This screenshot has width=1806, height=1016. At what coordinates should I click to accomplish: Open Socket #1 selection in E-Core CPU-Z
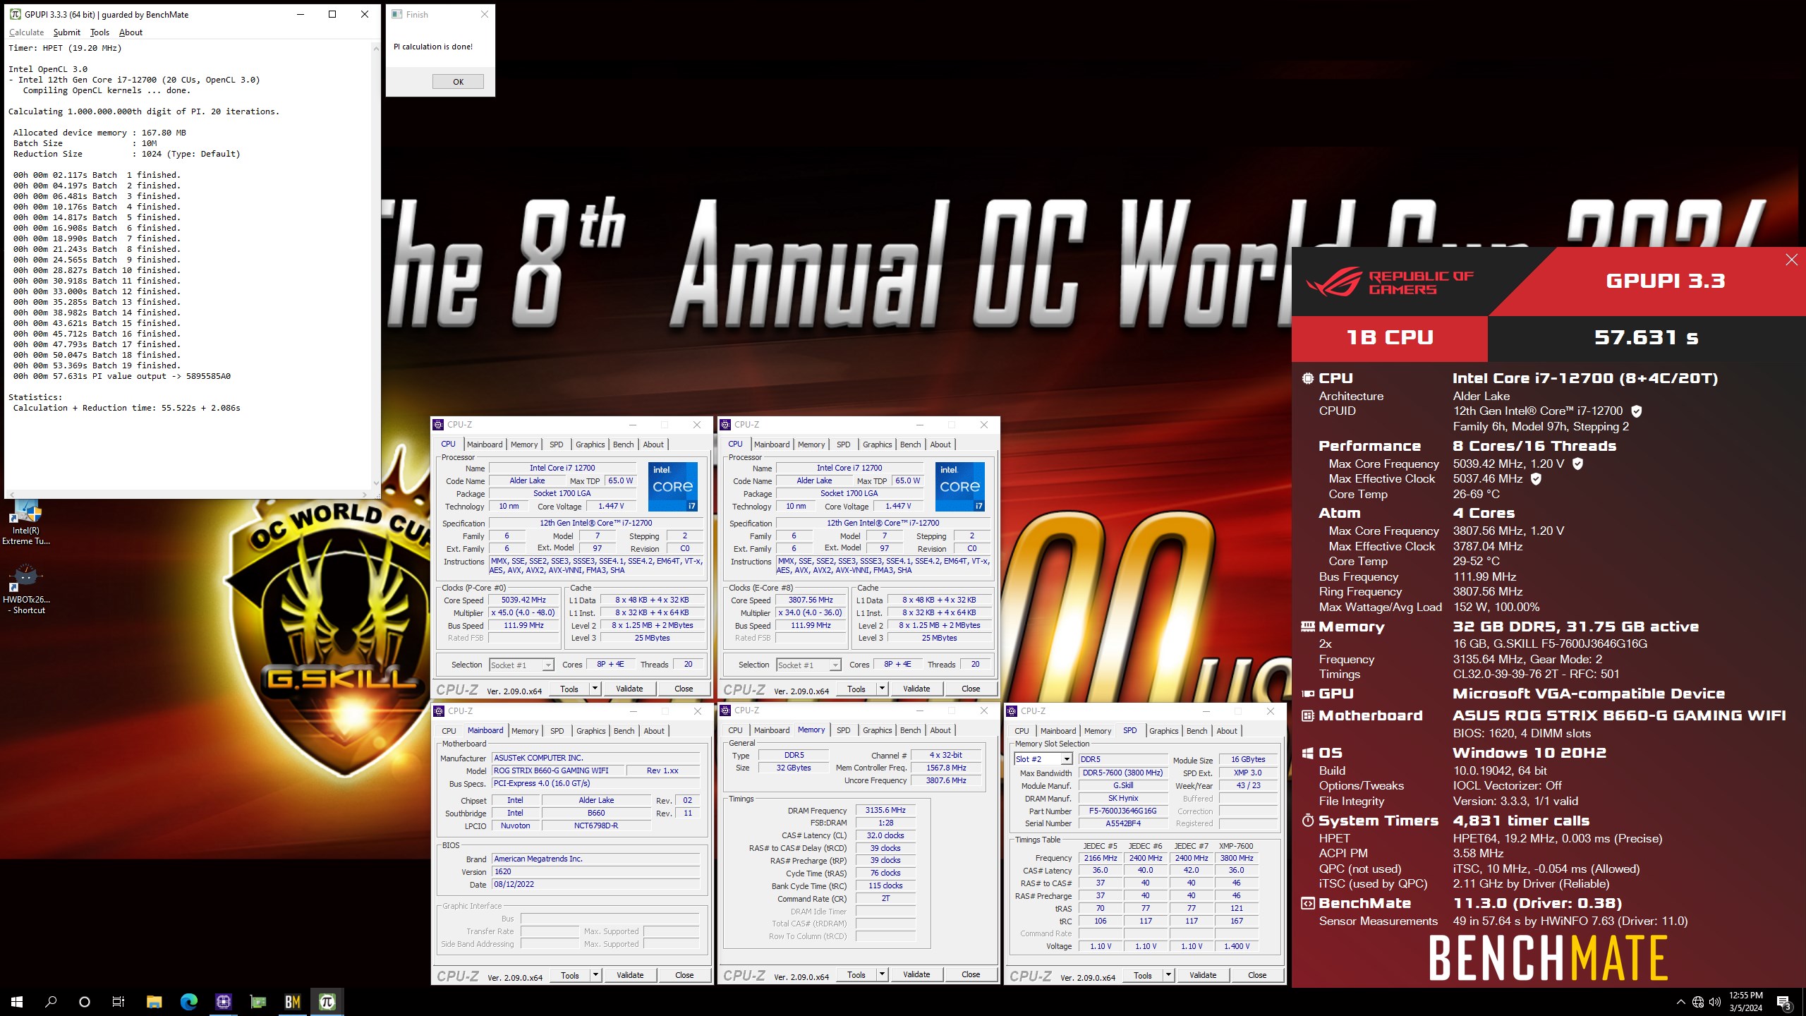pos(808,665)
